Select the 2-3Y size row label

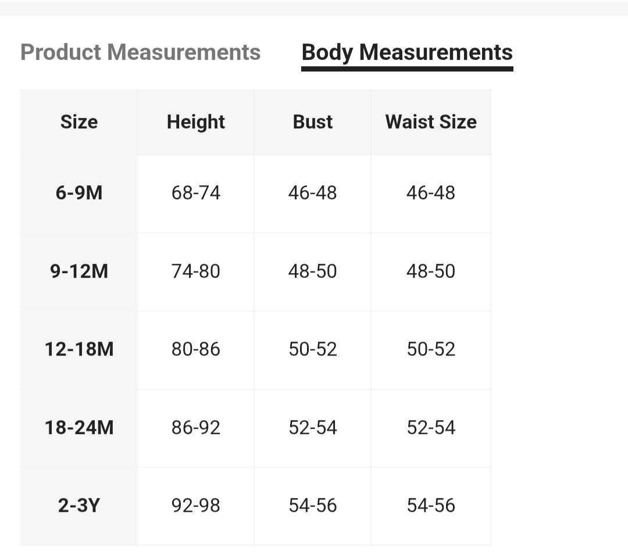[x=79, y=506]
